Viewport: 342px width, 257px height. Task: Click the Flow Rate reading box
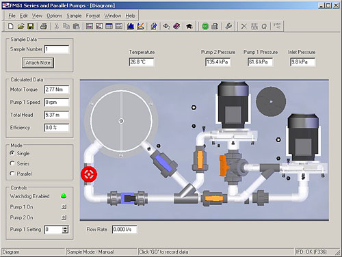click(x=124, y=230)
